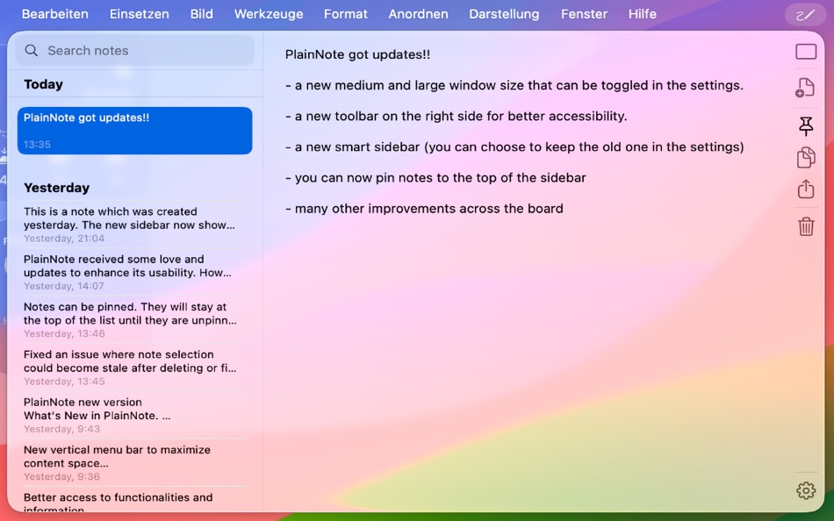Image resolution: width=834 pixels, height=521 pixels.
Task: Delete the note with the trash icon
Action: pos(806,226)
